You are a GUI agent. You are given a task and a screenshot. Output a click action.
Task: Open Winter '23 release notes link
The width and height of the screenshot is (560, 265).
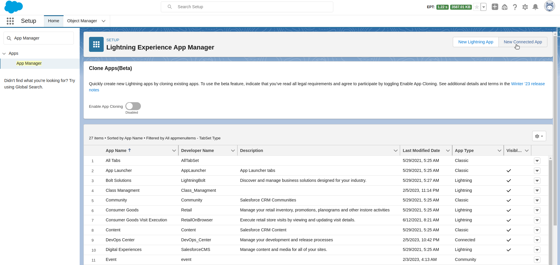point(528,84)
